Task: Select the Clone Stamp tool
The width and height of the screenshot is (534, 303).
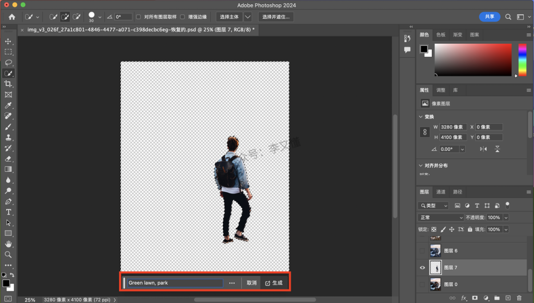Action: coord(8,137)
